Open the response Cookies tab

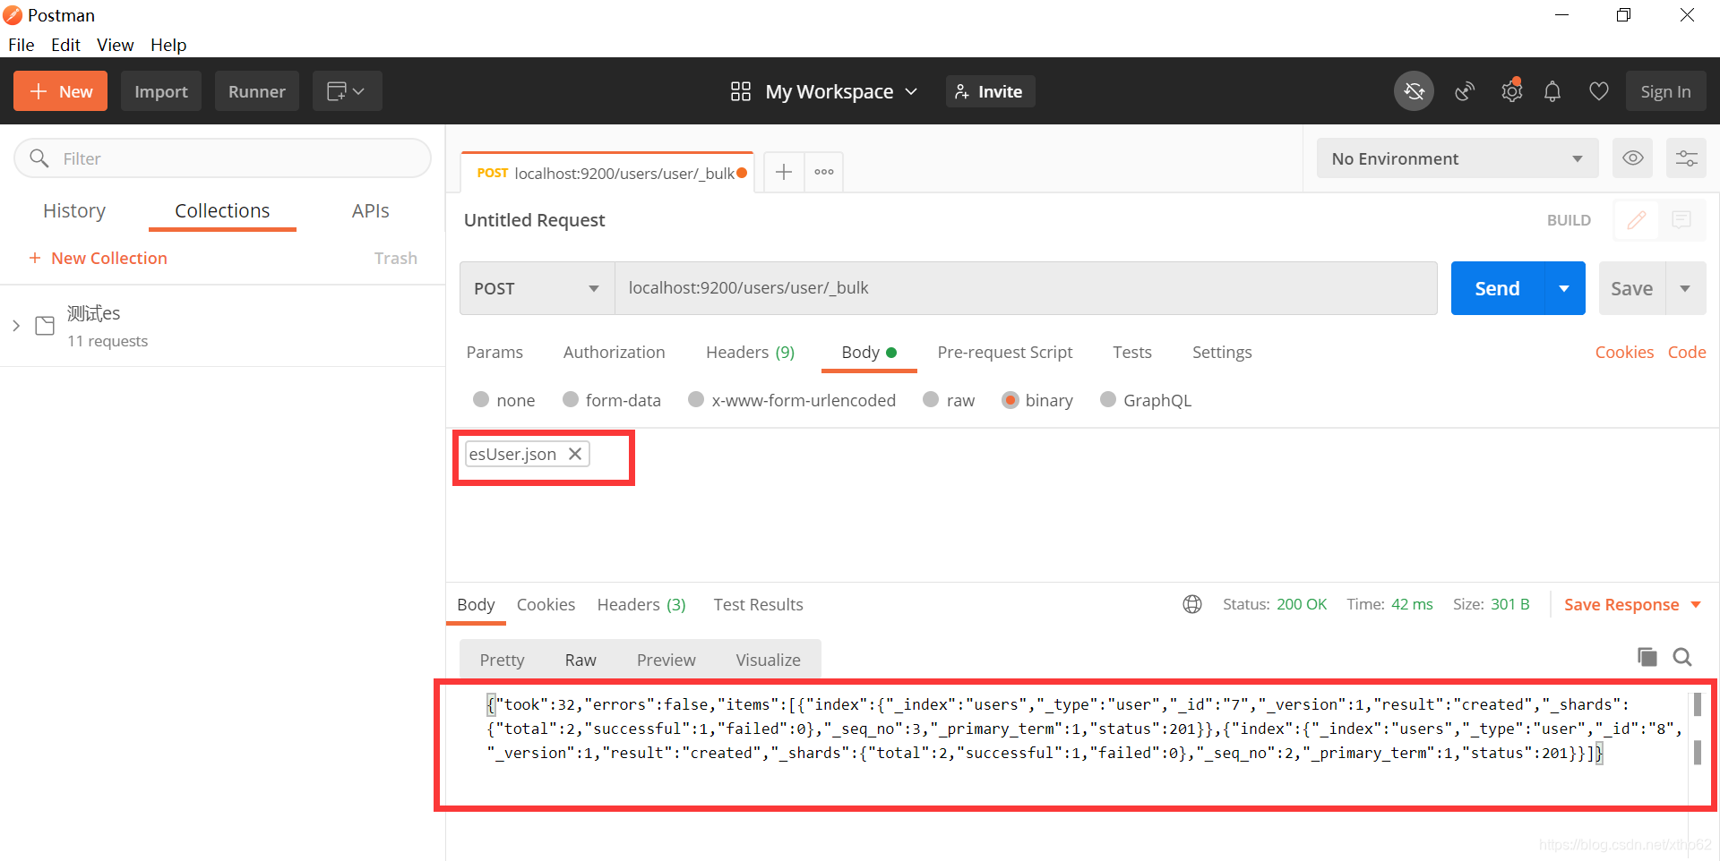coord(546,605)
